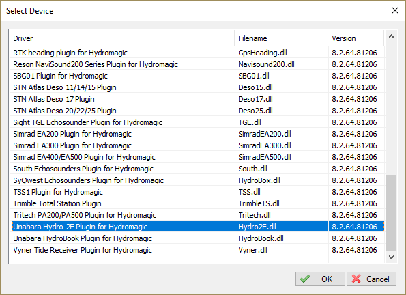Click the green checkmark OK button
This screenshot has width=406, height=295.
coord(320,279)
